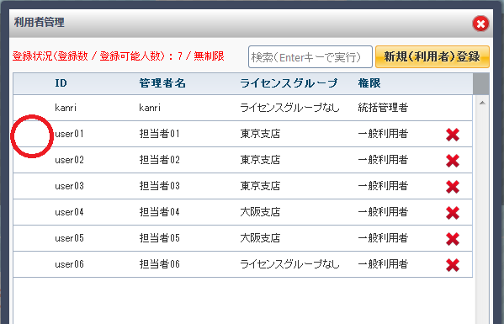
Task: Click 大阪支店 in the user04 row
Action: [260, 212]
